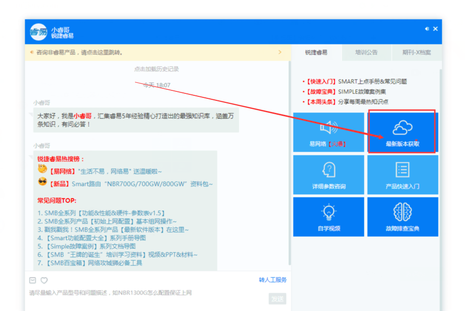Open 【故障宝典】SIMPLE故障案例集 link
Image resolution: width=465 pixels, height=311 pixels.
click(346, 91)
